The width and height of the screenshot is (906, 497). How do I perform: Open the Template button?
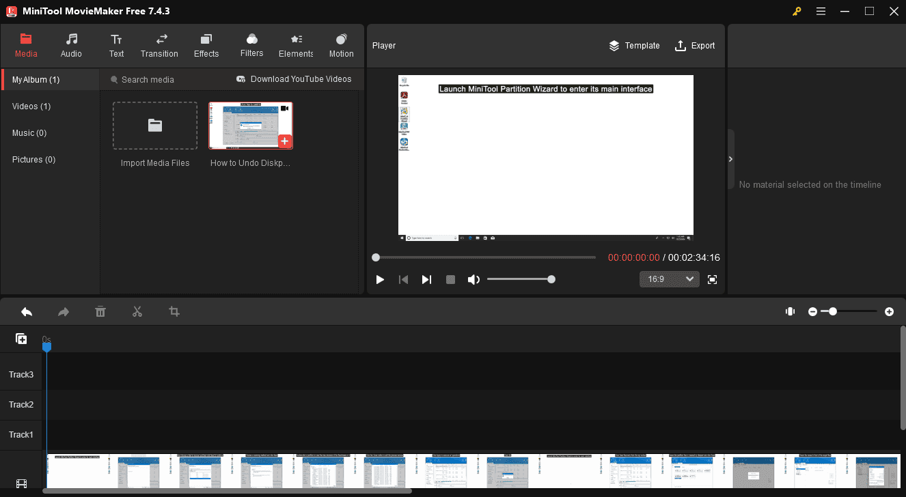(634, 46)
